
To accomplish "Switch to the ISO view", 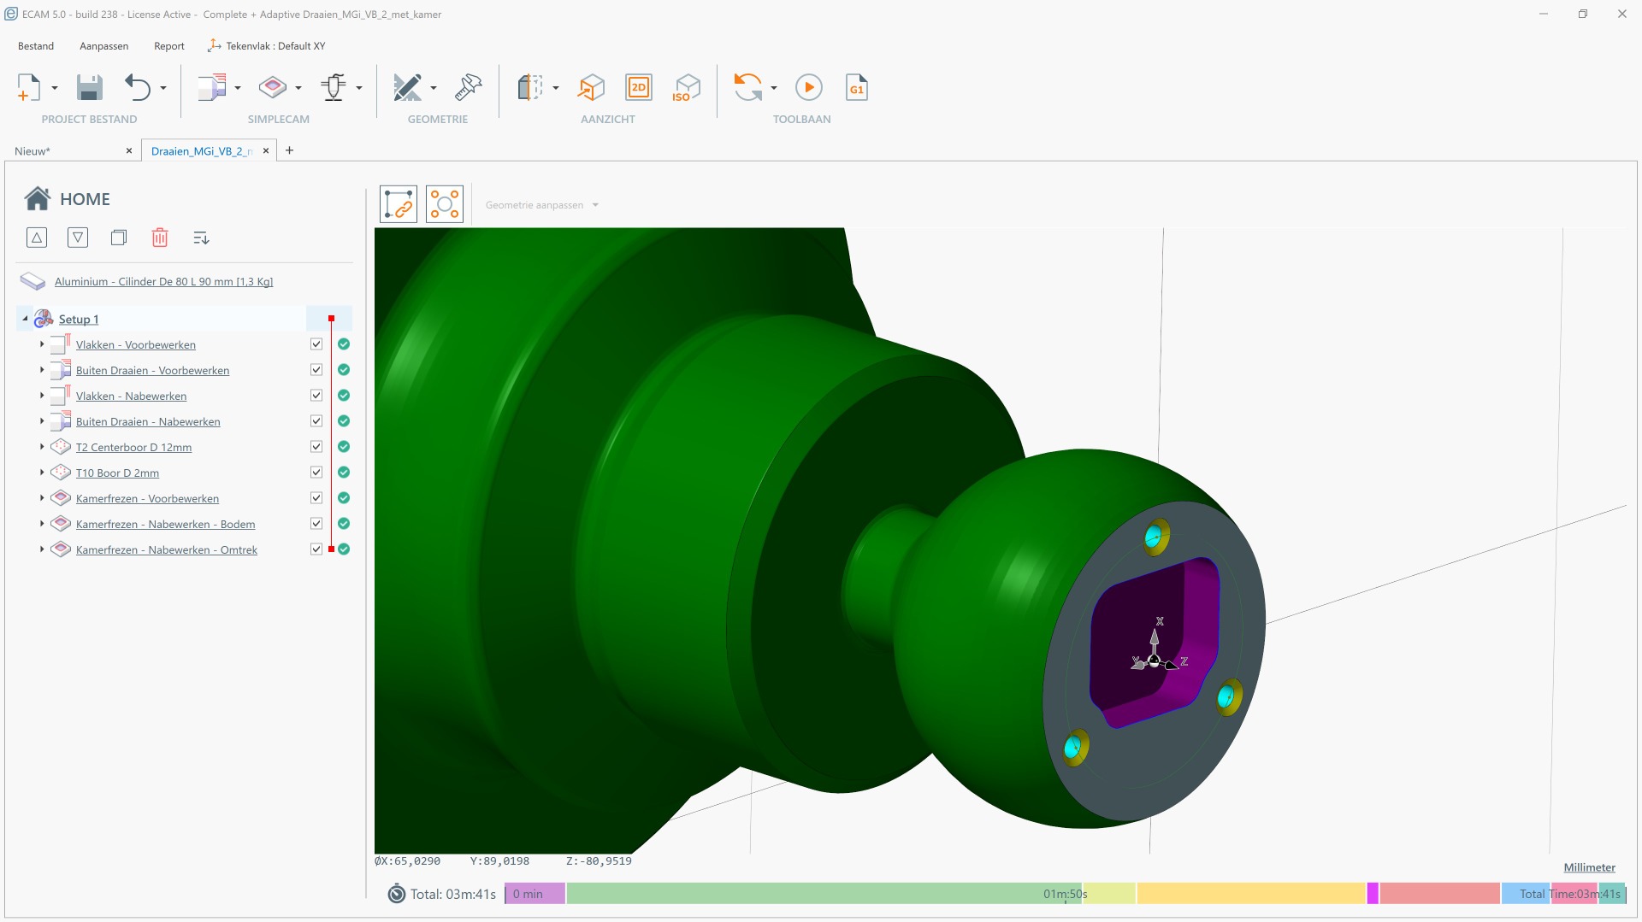I will [x=687, y=87].
